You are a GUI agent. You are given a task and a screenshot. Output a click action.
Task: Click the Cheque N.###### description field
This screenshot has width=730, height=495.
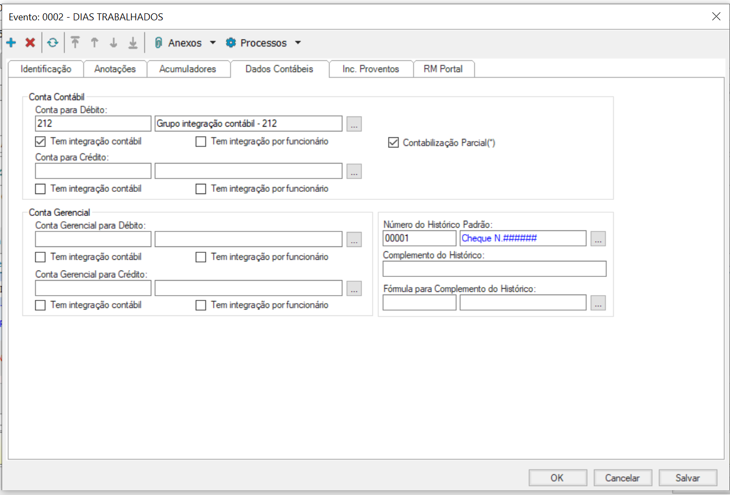point(523,238)
